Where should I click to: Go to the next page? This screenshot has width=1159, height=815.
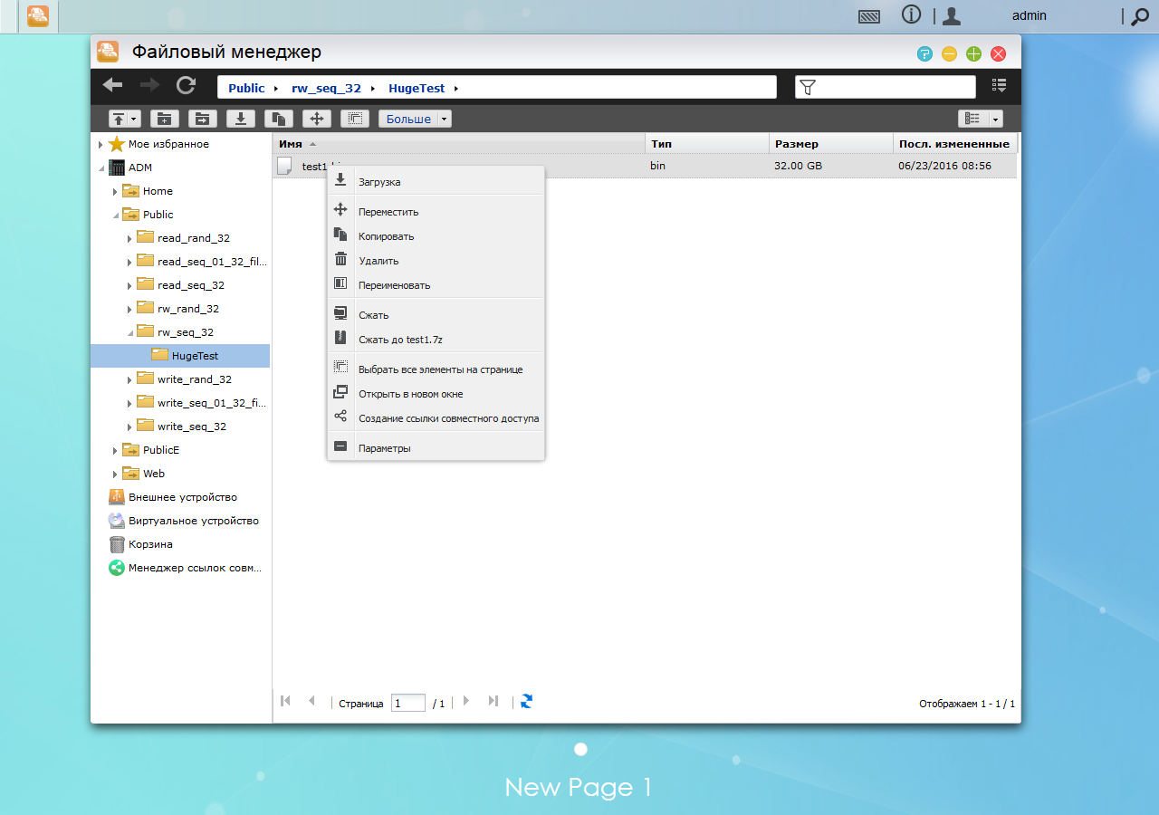[x=466, y=701]
